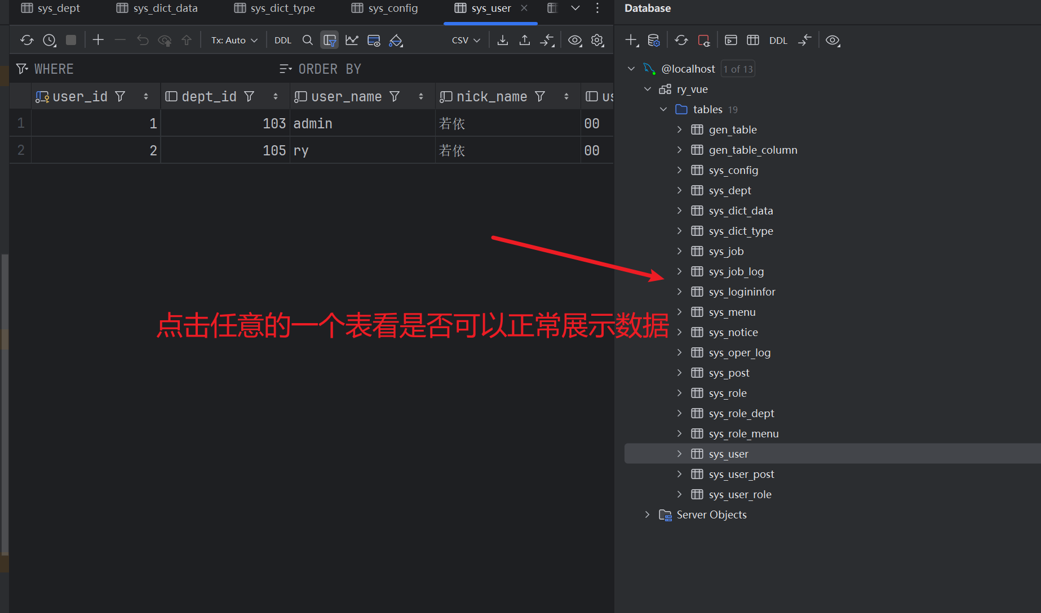The height and width of the screenshot is (613, 1041).
Task: Sort by the user_name column arrows
Action: click(x=421, y=97)
